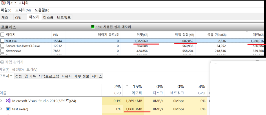Viewport: 266px width, 115px height.
Task: Select the 프로세스 tab in Task Manager
Action: point(7,76)
